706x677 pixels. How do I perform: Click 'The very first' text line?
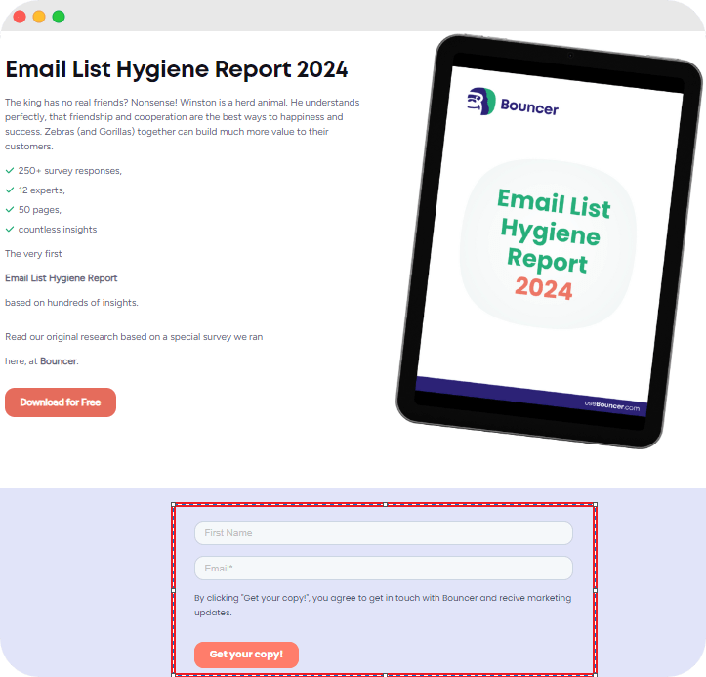point(33,254)
